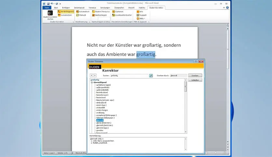Select the synonym beeindruckend
This screenshot has width=272, height=157.
[x=102, y=92]
